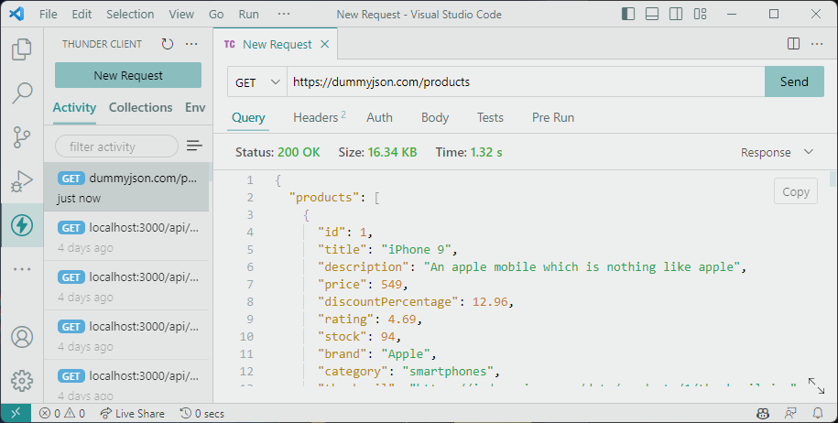
Task: Click the filter activity input field
Action: pyautogui.click(x=116, y=146)
